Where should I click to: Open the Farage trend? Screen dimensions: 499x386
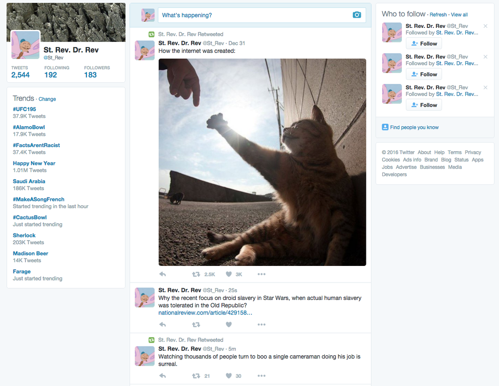click(22, 271)
